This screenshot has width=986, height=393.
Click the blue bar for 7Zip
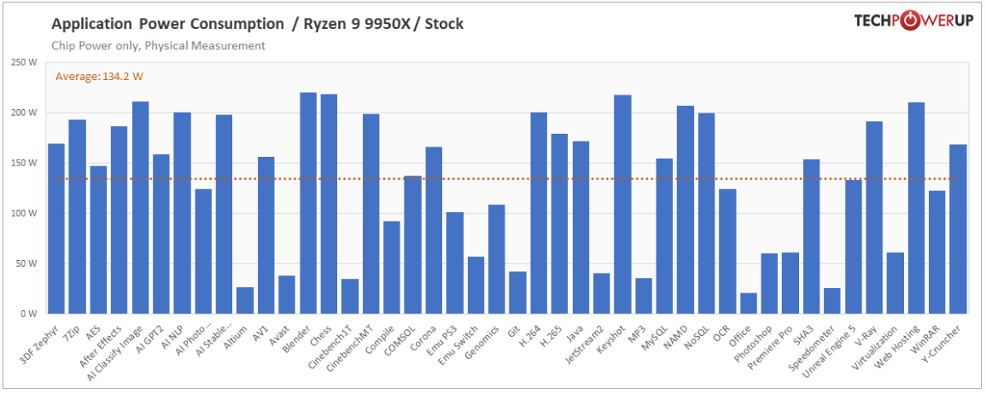pos(78,217)
